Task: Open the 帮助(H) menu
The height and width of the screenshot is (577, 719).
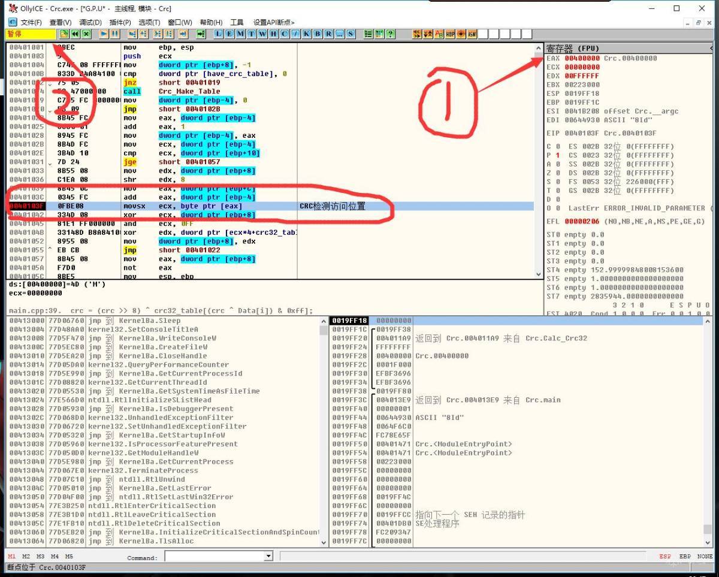Action: coord(211,22)
